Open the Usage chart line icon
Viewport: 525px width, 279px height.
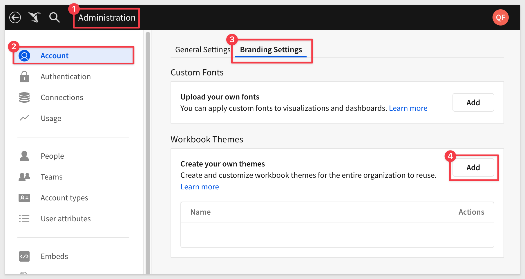click(24, 118)
